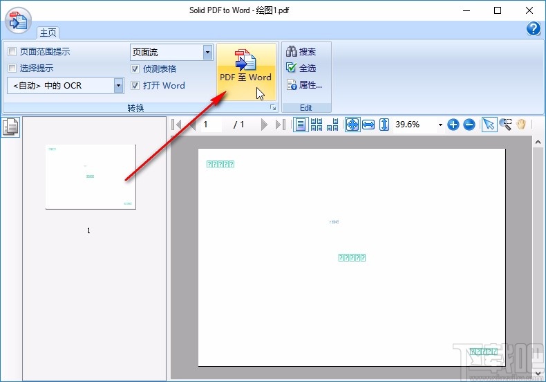Click the center teal text box in PDF page
Image resolution: width=546 pixels, height=382 pixels.
[x=352, y=257]
